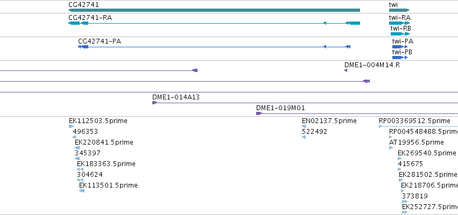Select the EK220841.5prime EST label
458x215 pixels.
click(x=104, y=142)
